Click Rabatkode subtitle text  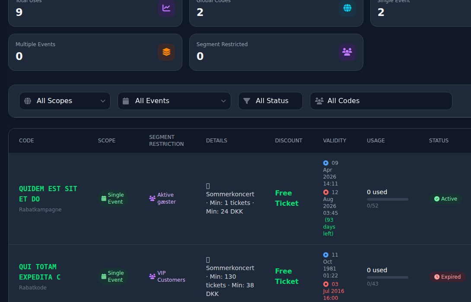[x=33, y=288]
